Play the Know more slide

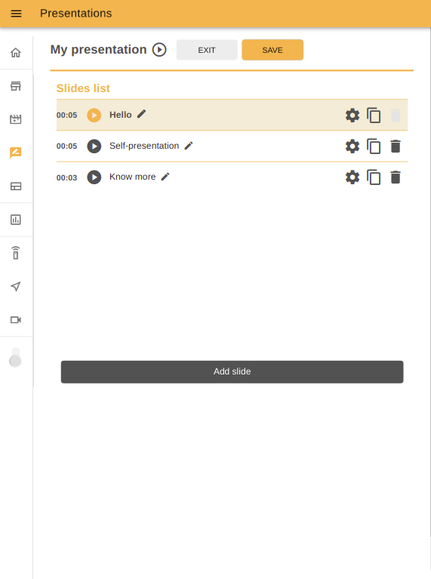coord(94,177)
